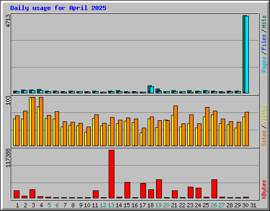Click the KBytes legend label
The width and height of the screenshot is (270, 211).
tap(264, 189)
